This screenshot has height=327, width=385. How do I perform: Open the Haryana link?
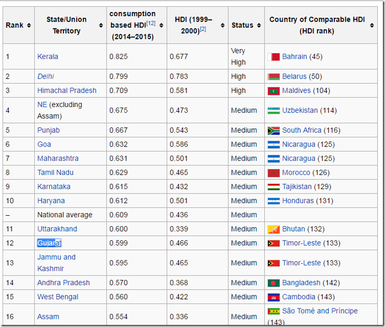pos(51,201)
